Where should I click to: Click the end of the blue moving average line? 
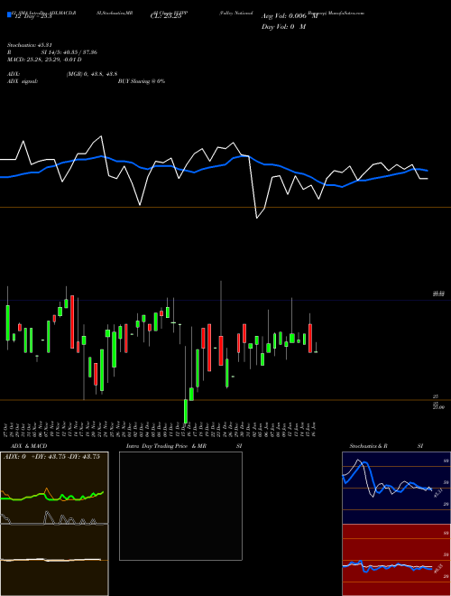tap(428, 171)
